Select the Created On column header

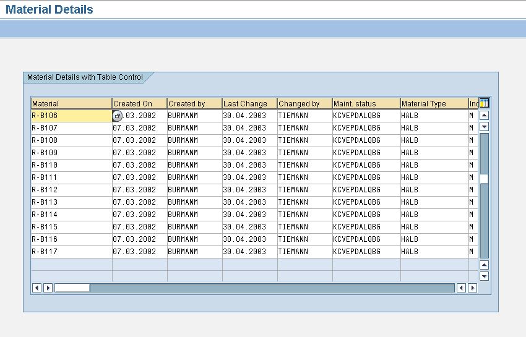(x=140, y=104)
